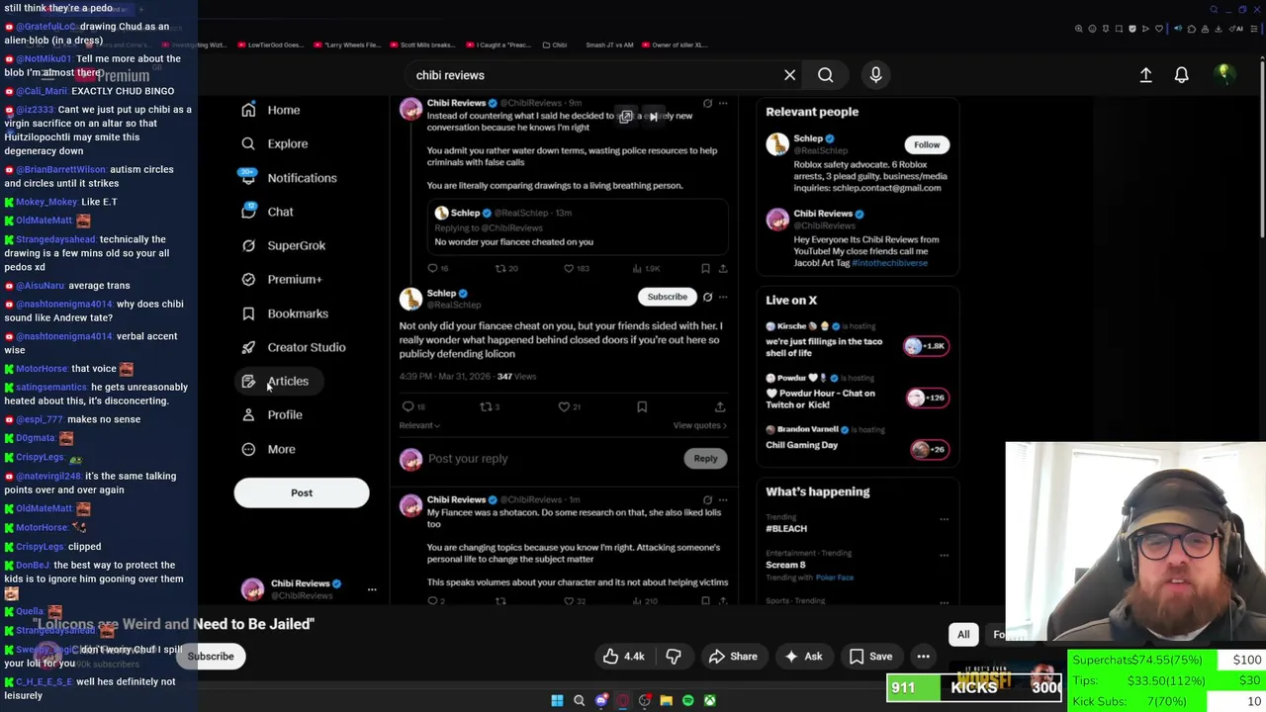Click Grok icon on top Chibi Reviews tweet
1266x712 pixels.
pos(707,103)
